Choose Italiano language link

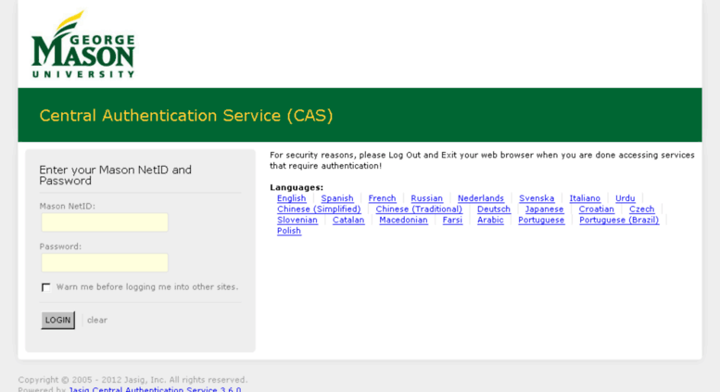coord(585,198)
